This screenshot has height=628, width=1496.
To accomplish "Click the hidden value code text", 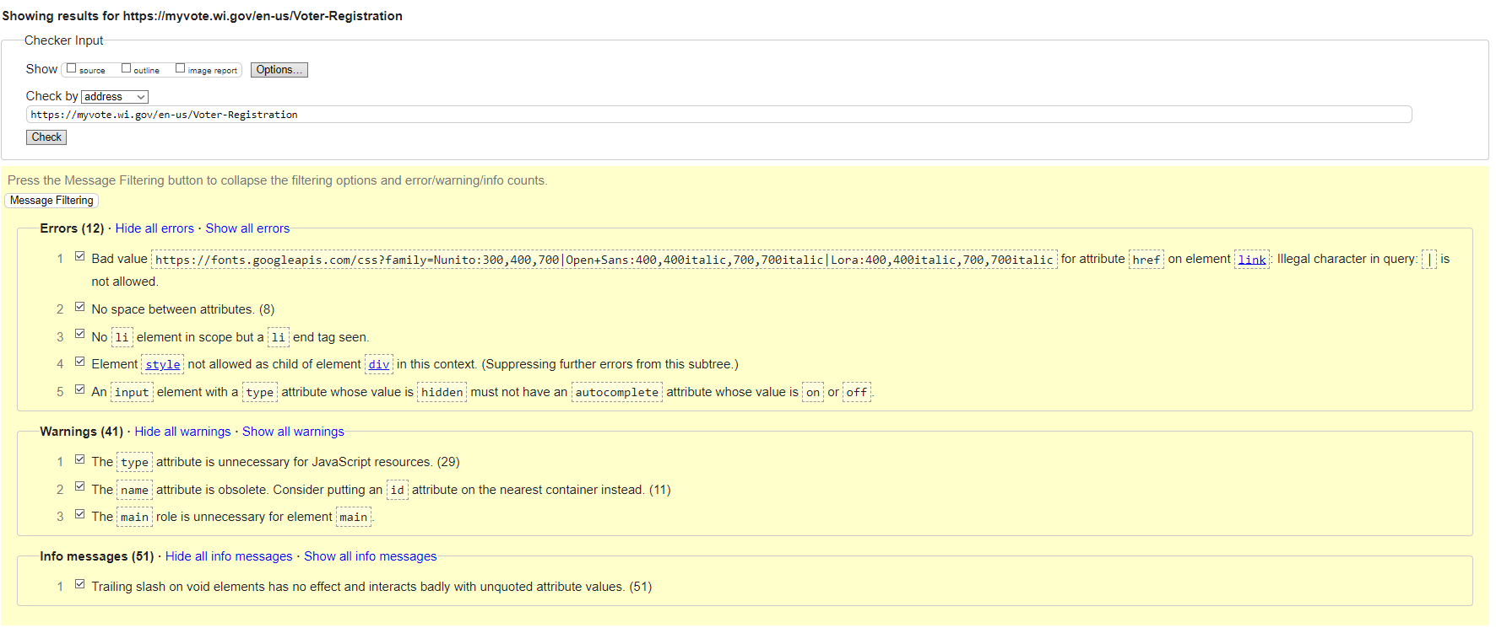I will click(x=442, y=393).
